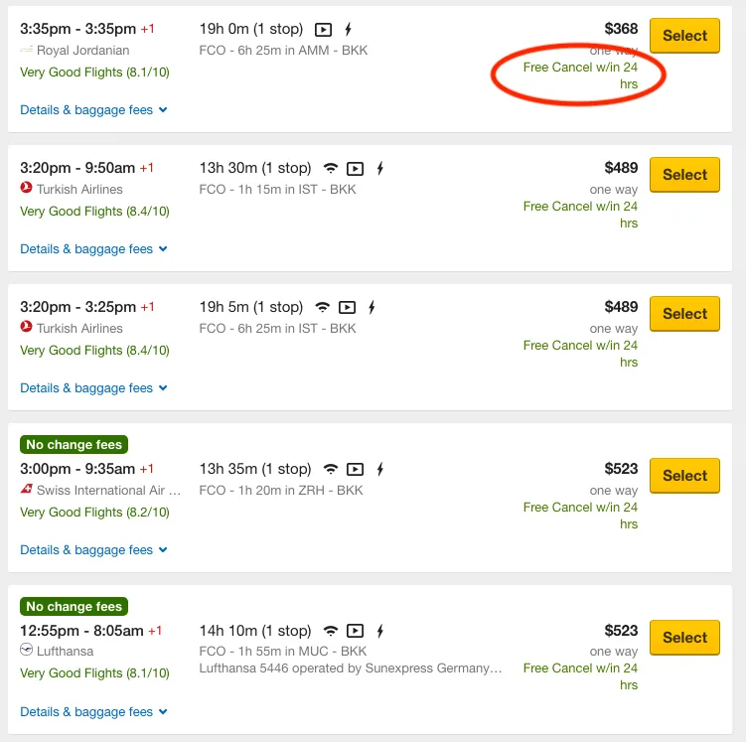Click the Turkish Airlines logo on the 3:20pm - 9:50am flight
The width and height of the screenshot is (746, 742).
27,189
